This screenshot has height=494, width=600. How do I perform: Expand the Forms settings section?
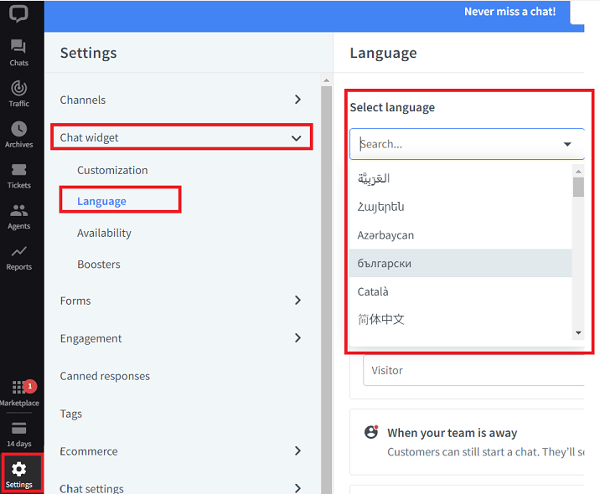coord(297,301)
